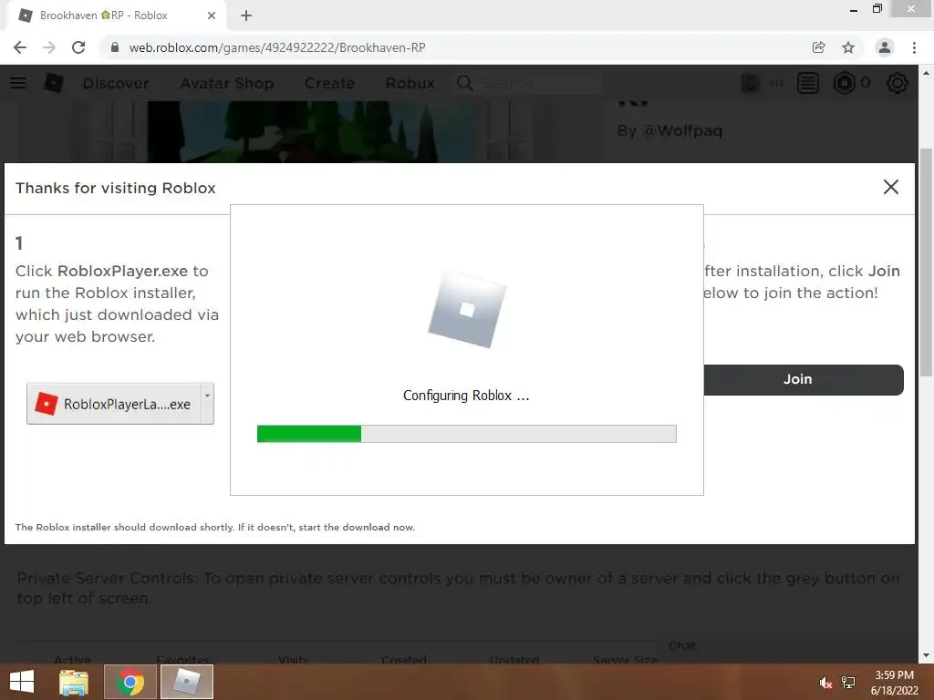Click the address bar URL
934x700 pixels.
pyautogui.click(x=277, y=47)
